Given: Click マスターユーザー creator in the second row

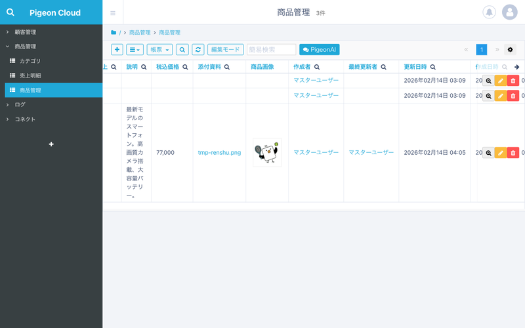Looking at the screenshot, I should tap(316, 95).
